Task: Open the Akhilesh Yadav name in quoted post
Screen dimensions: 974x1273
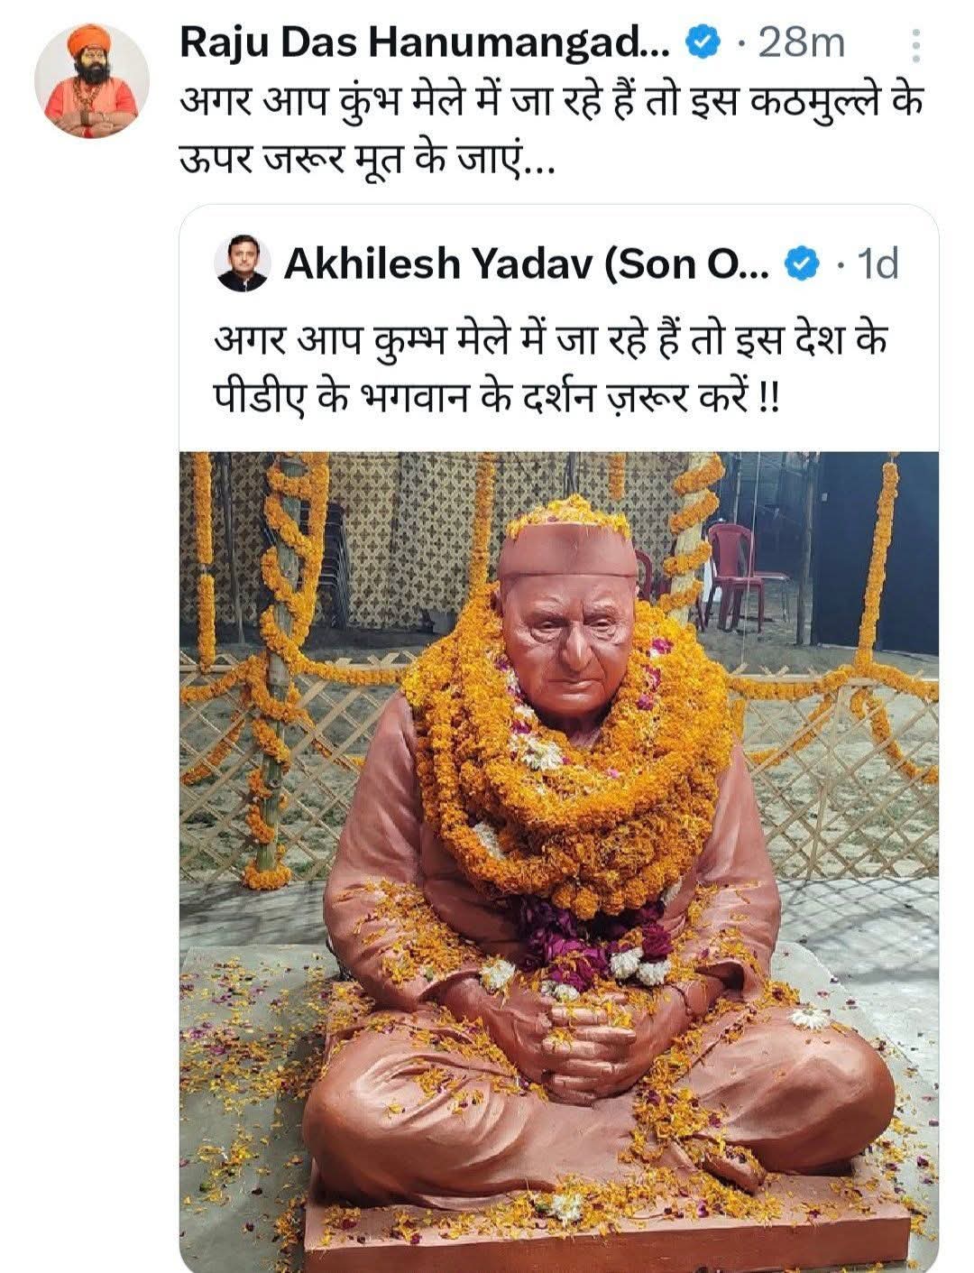Action: tap(526, 264)
